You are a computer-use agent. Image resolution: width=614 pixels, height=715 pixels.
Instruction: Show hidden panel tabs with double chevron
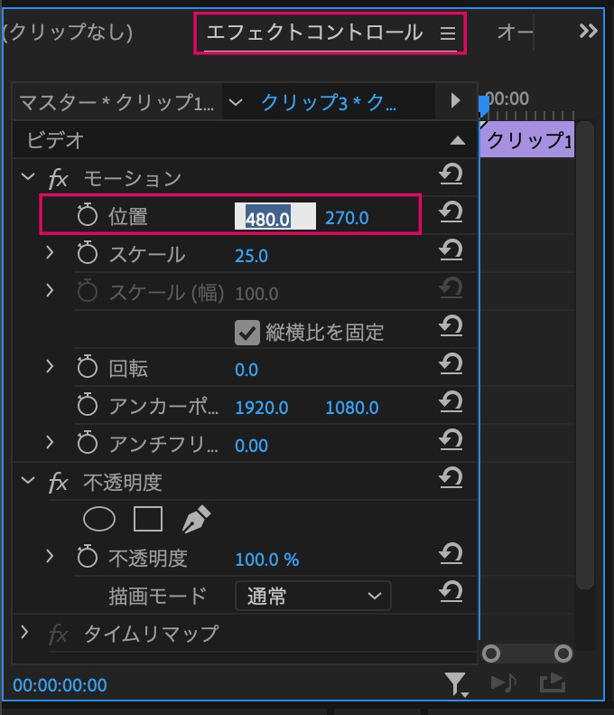pyautogui.click(x=588, y=31)
